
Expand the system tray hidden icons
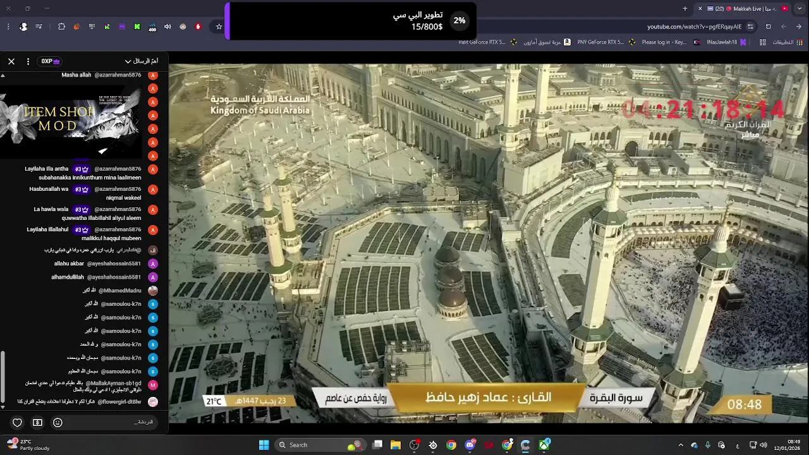pos(681,445)
